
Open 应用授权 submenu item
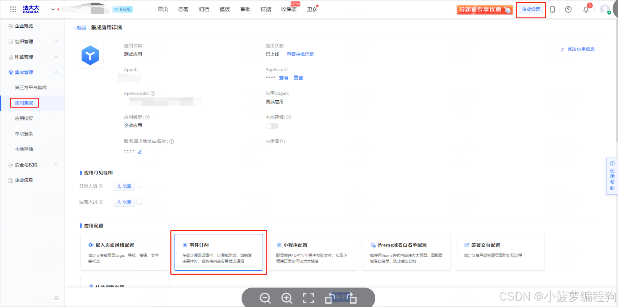pyautogui.click(x=24, y=118)
